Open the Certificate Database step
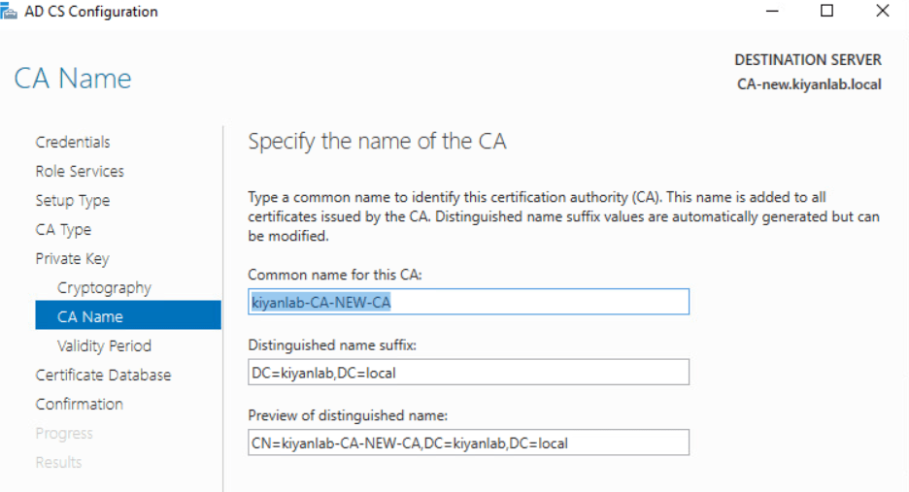Image resolution: width=909 pixels, height=492 pixels. coord(103,375)
